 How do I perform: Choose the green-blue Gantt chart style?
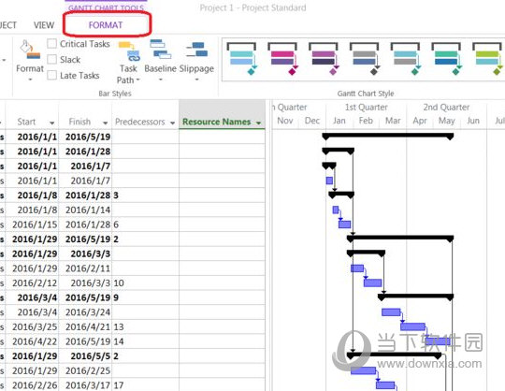pos(447,59)
